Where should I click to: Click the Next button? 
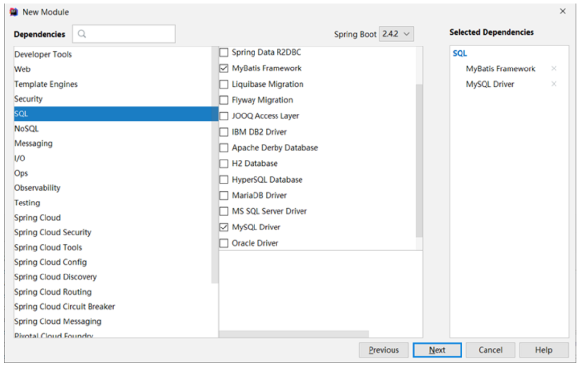coord(437,350)
